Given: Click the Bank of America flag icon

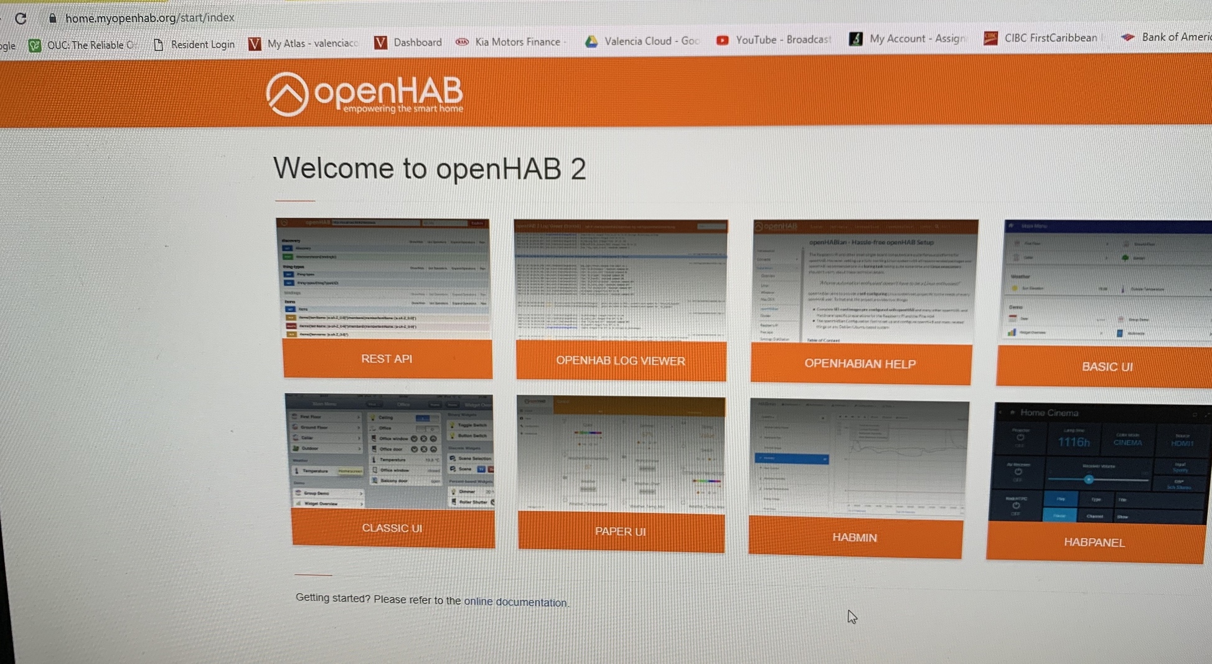Looking at the screenshot, I should 1129,37.
